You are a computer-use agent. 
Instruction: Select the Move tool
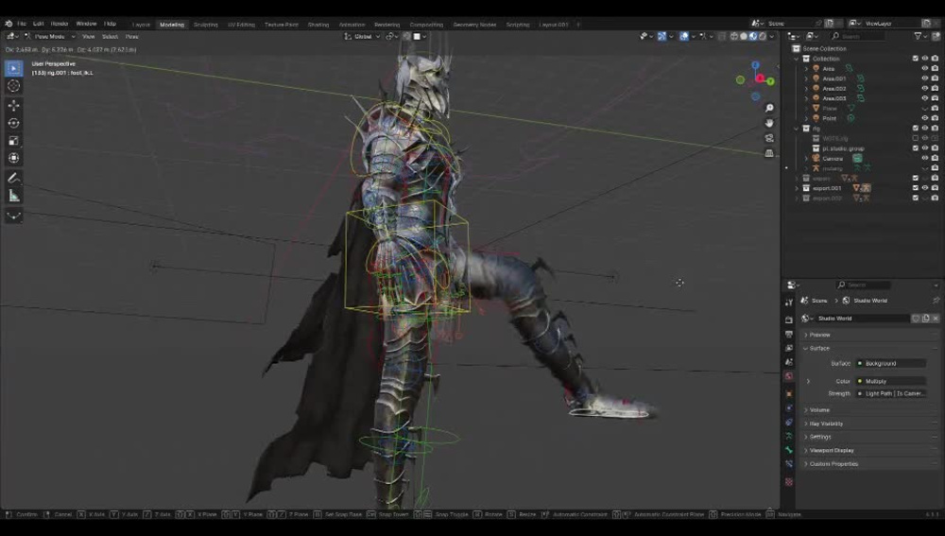click(13, 106)
